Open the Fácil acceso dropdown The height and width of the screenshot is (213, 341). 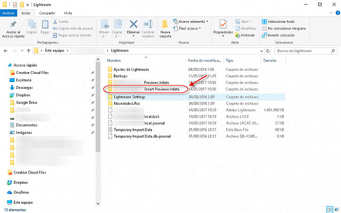pos(187,28)
